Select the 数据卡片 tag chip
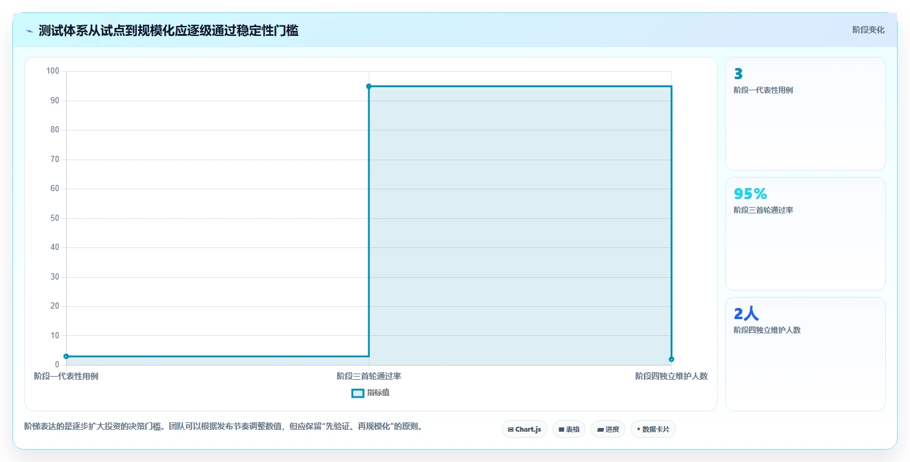This screenshot has height=462, width=910. [x=653, y=429]
